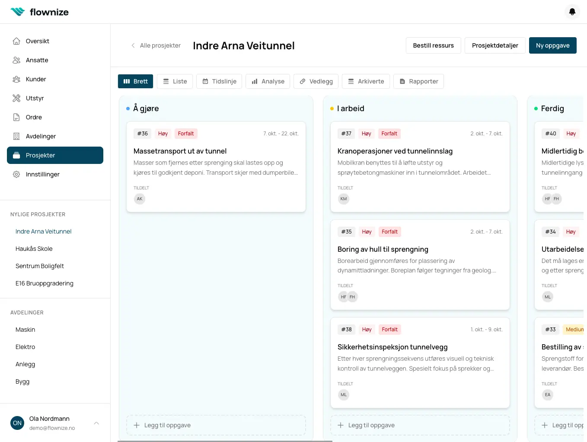Click the flownize logo
Image resolution: width=587 pixels, height=442 pixels.
click(x=39, y=12)
